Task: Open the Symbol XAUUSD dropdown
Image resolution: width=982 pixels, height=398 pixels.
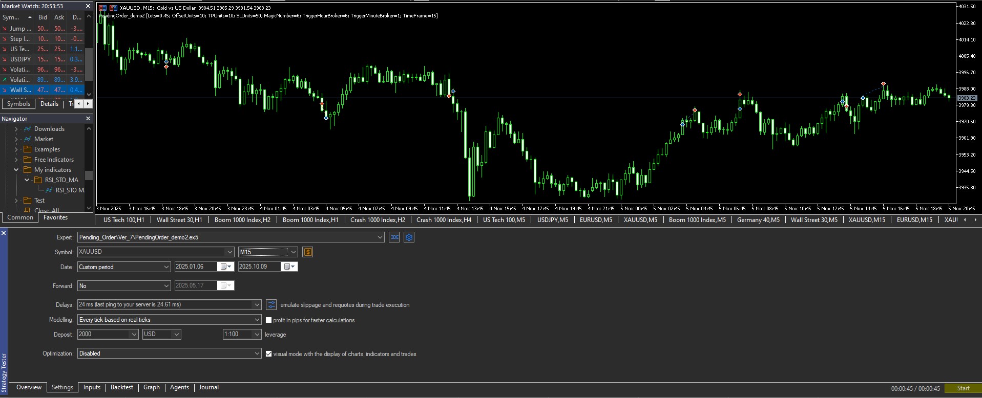Action: click(x=229, y=252)
